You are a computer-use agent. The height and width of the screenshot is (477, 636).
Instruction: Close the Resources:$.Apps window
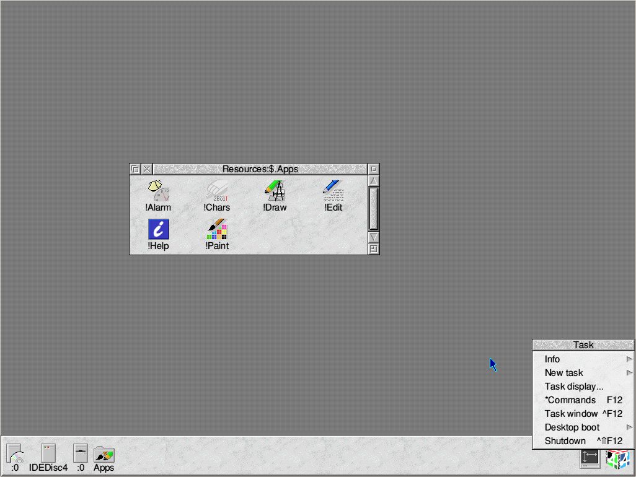pos(147,169)
